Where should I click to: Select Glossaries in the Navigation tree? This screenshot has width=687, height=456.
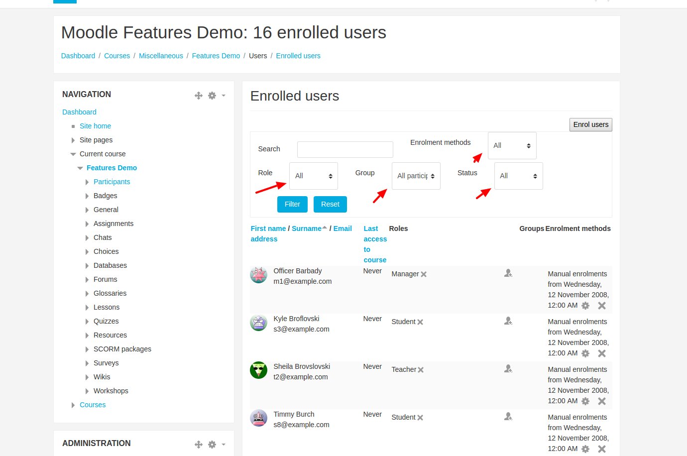(110, 293)
